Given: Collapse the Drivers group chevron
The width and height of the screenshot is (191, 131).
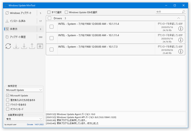Looking at the screenshot, I should pyautogui.click(x=179, y=18).
